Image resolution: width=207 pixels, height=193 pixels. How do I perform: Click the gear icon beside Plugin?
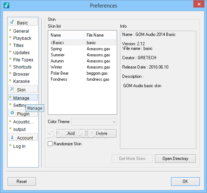[12, 113]
